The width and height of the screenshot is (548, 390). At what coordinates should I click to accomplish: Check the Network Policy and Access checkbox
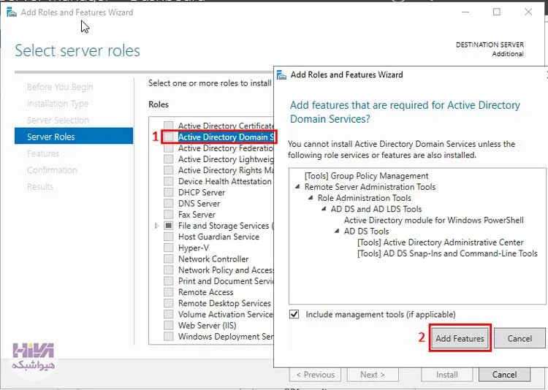pyautogui.click(x=169, y=269)
